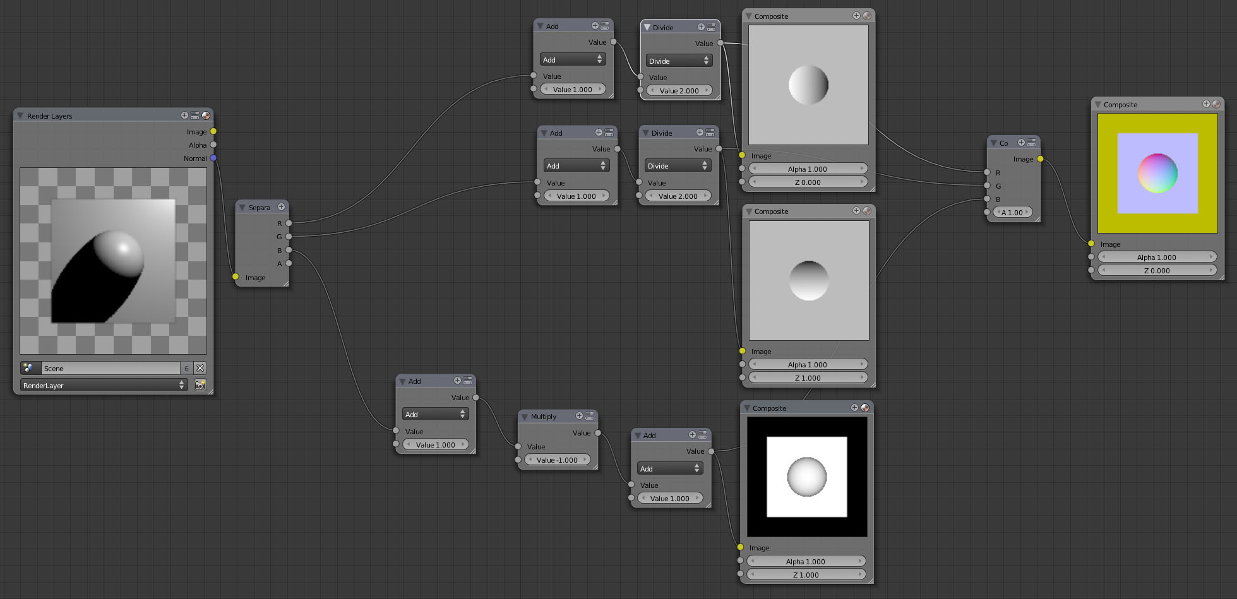This screenshot has width=1237, height=599.
Task: Click the Render Layers preview thumbnail
Action: click(x=113, y=261)
